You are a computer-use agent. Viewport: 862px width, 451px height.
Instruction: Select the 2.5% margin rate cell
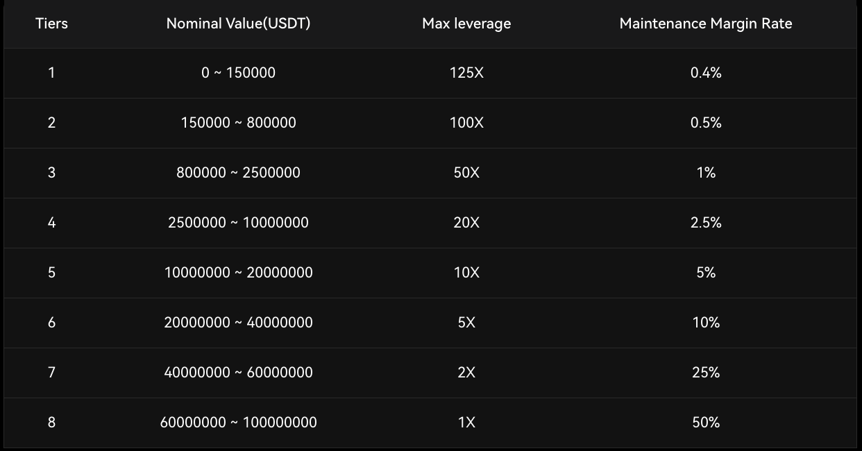click(706, 223)
